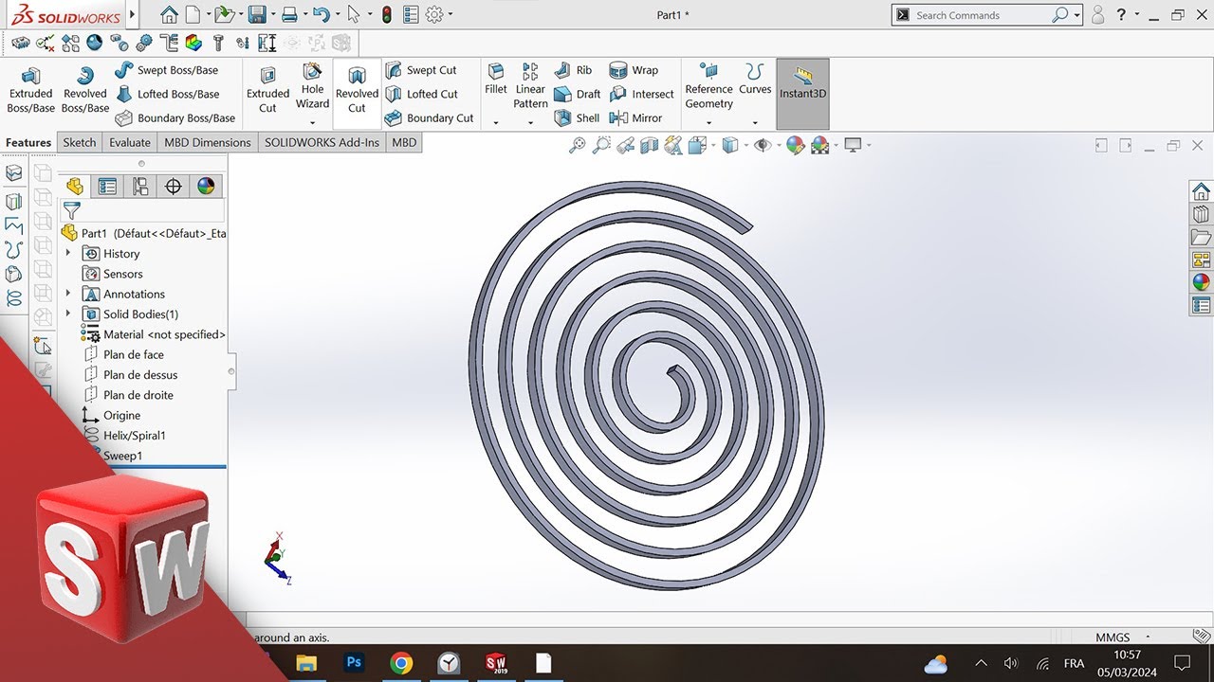Open the Options gear dropdown arrow
This screenshot has width=1214, height=682.
click(450, 15)
